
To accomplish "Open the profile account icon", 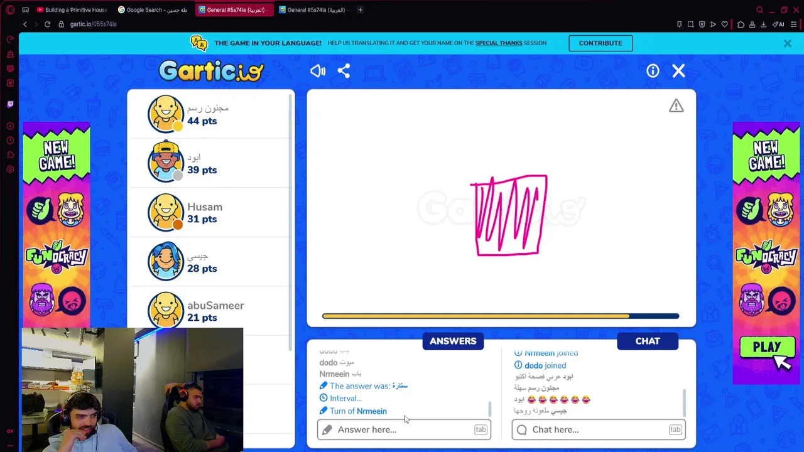I will coord(752,24).
